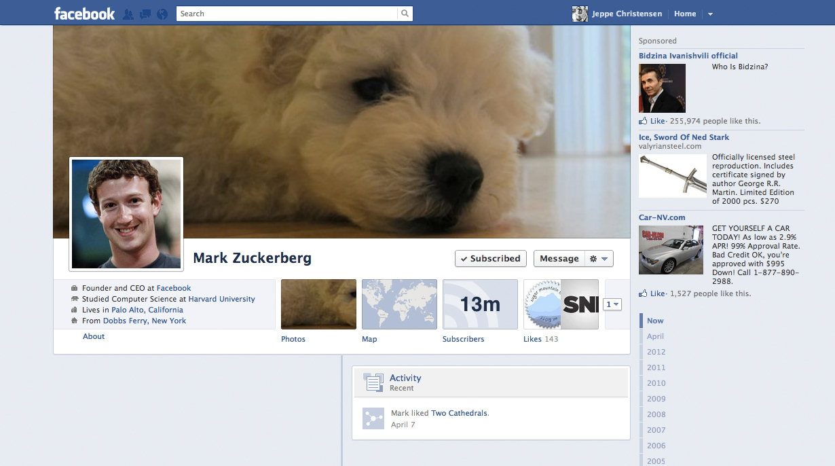Open the Ice, Sword Of Ned Stark ad title
The height and width of the screenshot is (466, 835).
684,137
